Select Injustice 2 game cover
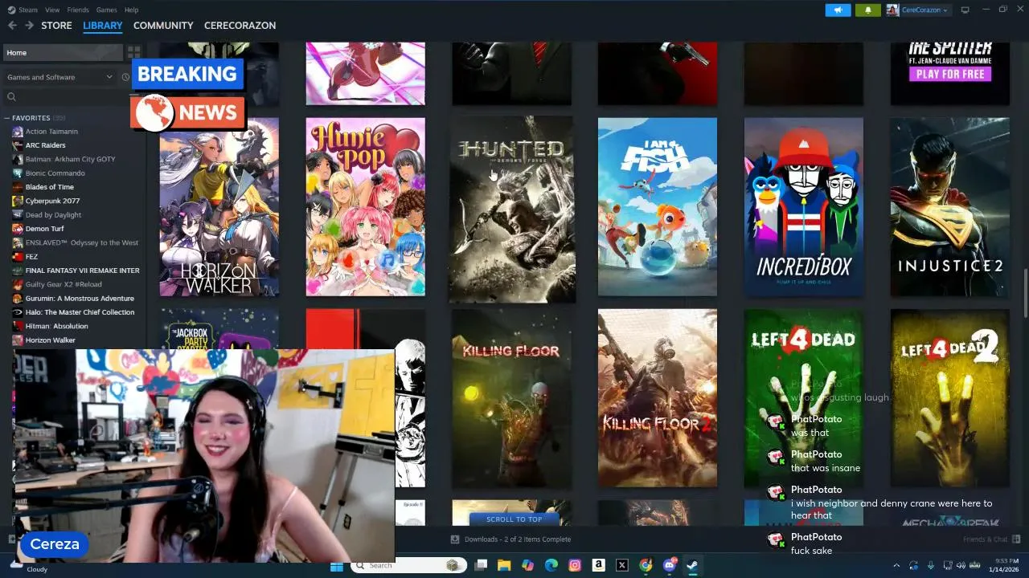Image resolution: width=1029 pixels, height=578 pixels. click(949, 207)
